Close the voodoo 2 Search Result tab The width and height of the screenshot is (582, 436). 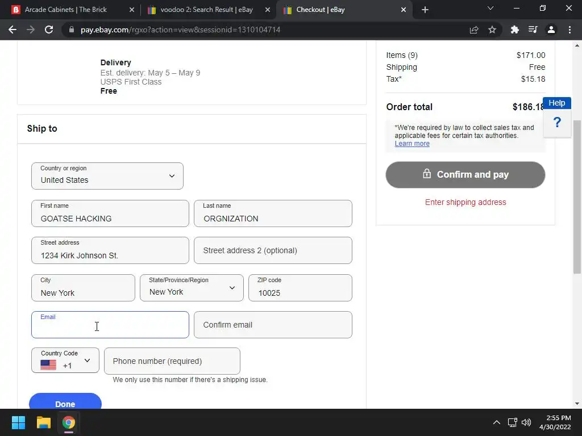coord(268,10)
